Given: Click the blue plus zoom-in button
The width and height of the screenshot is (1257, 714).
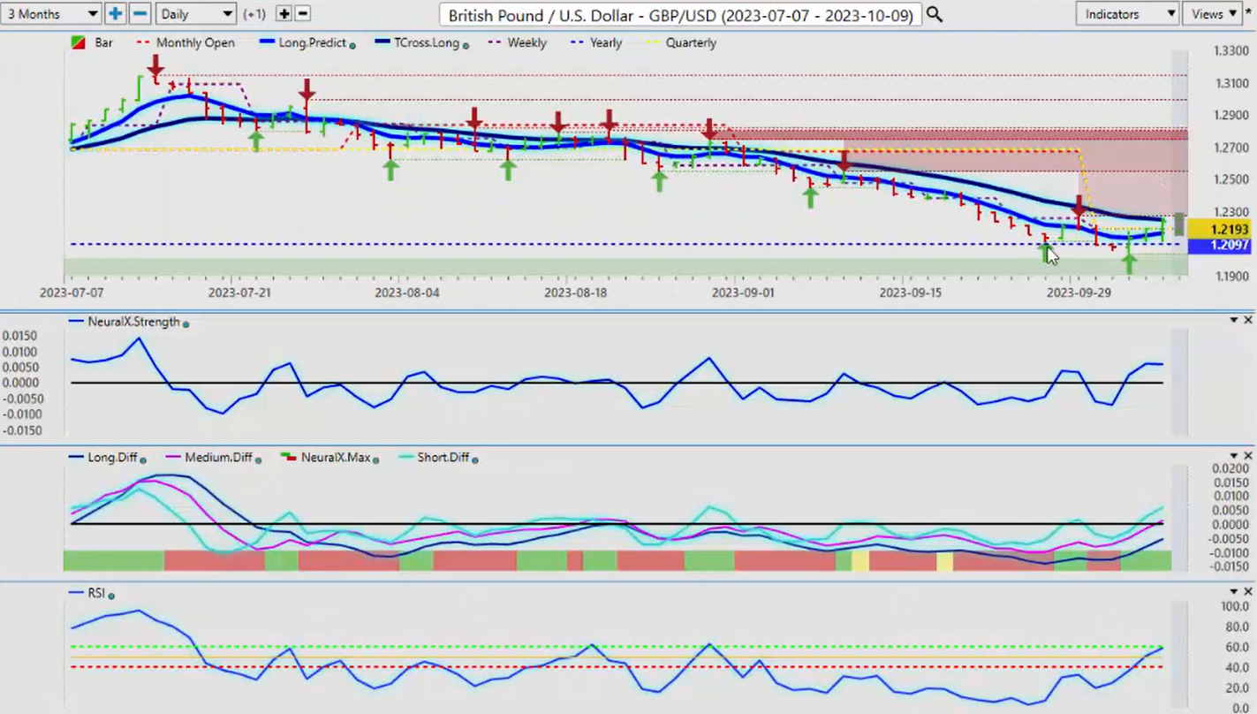Looking at the screenshot, I should click(116, 13).
